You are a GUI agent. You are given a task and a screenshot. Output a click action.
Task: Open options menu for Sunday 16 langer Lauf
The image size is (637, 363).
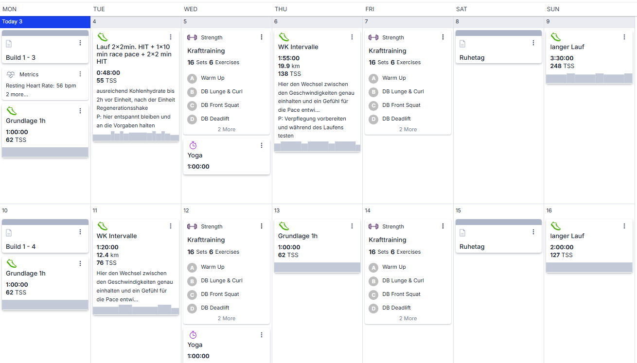624,226
